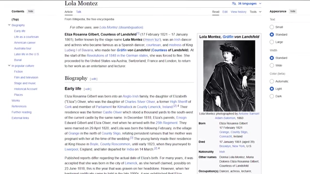310x174 pixels.
Task: Open the Ludwig I of Bavaria link
Action: [78, 50]
